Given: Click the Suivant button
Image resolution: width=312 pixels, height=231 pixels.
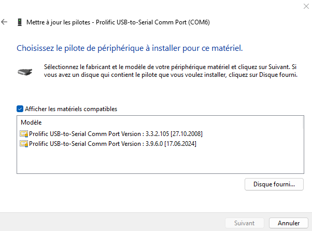Looking at the screenshot, I should tap(244, 223).
